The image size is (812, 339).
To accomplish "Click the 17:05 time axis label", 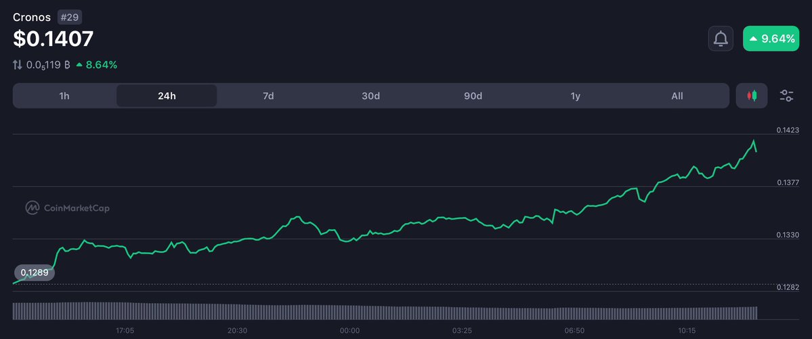I will 125,330.
